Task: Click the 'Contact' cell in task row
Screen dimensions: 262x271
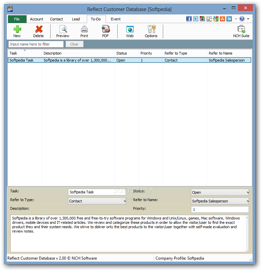Action: [185, 60]
